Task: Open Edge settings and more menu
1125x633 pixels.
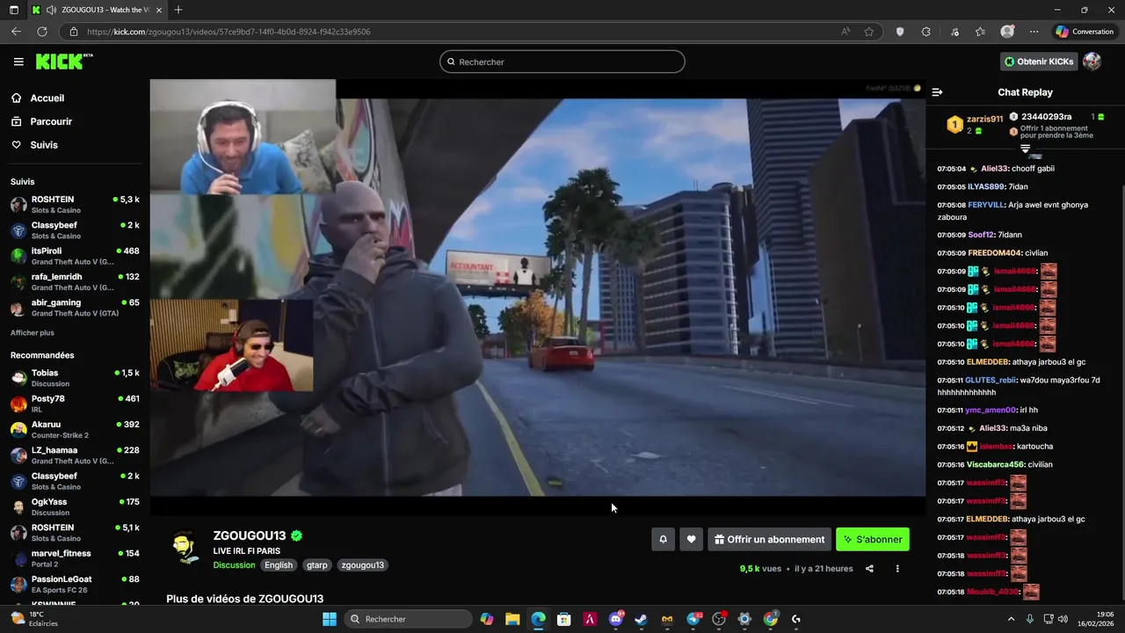Action: click(1034, 32)
